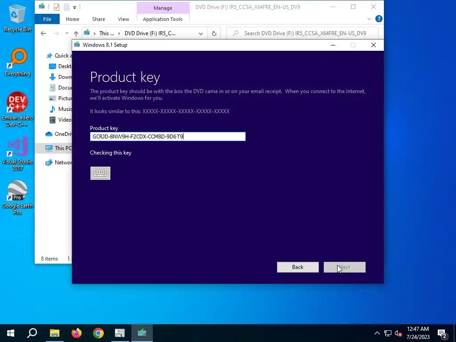
Task: Switch to Share ribbon tab
Action: point(98,19)
